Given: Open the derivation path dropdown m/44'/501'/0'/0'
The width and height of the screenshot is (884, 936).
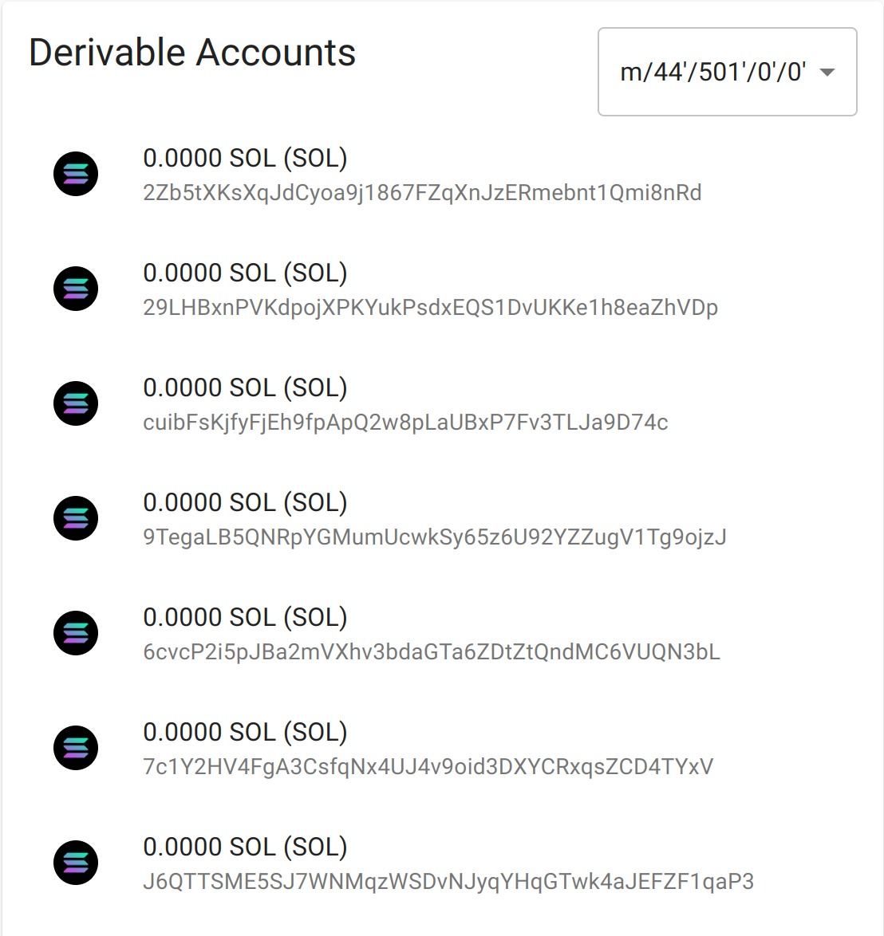Looking at the screenshot, I should 728,72.
